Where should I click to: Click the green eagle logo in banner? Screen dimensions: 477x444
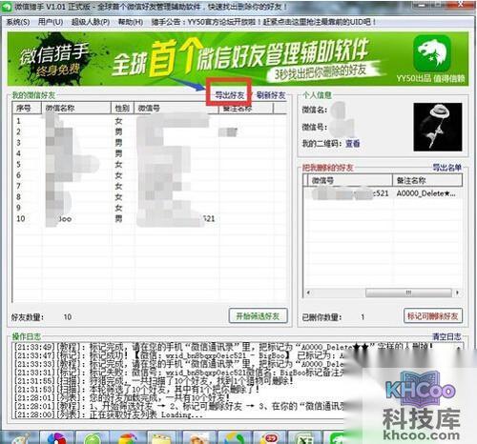432,53
